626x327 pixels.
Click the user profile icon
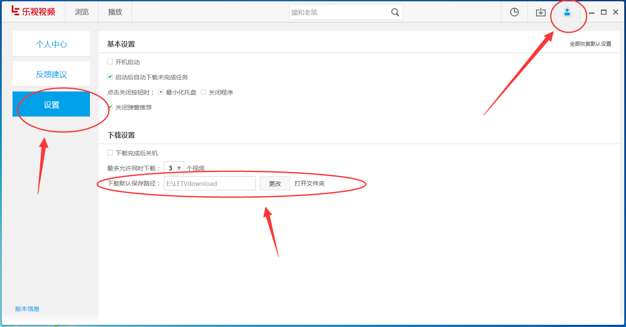point(567,12)
